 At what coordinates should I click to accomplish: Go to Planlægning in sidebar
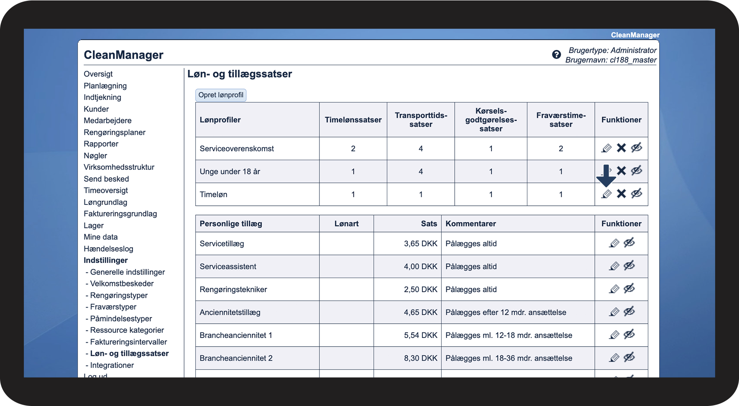(105, 86)
